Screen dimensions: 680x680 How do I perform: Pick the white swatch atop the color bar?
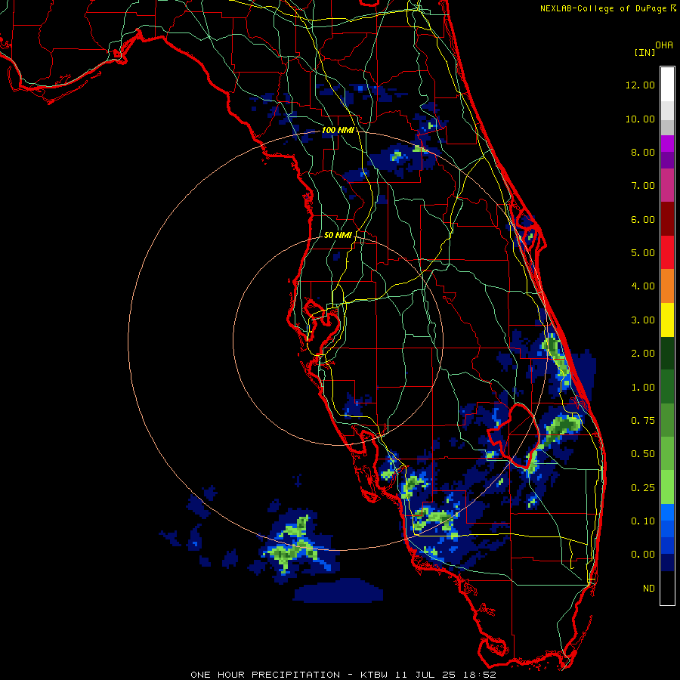pos(667,85)
